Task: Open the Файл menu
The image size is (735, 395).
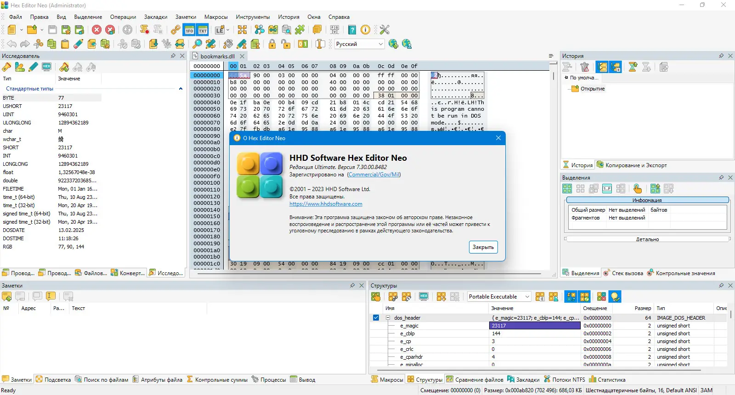Action: (16, 17)
